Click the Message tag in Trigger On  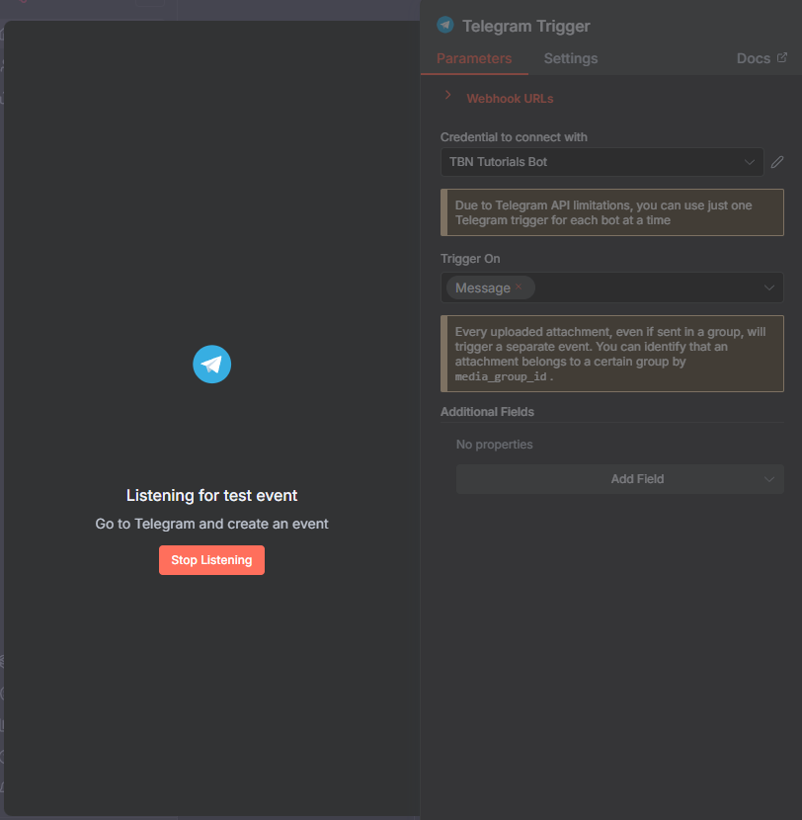(482, 287)
